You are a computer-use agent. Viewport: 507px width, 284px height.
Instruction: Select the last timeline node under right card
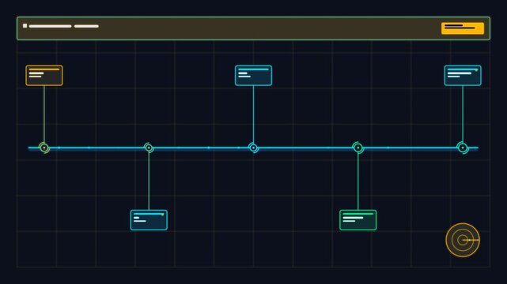(x=463, y=148)
